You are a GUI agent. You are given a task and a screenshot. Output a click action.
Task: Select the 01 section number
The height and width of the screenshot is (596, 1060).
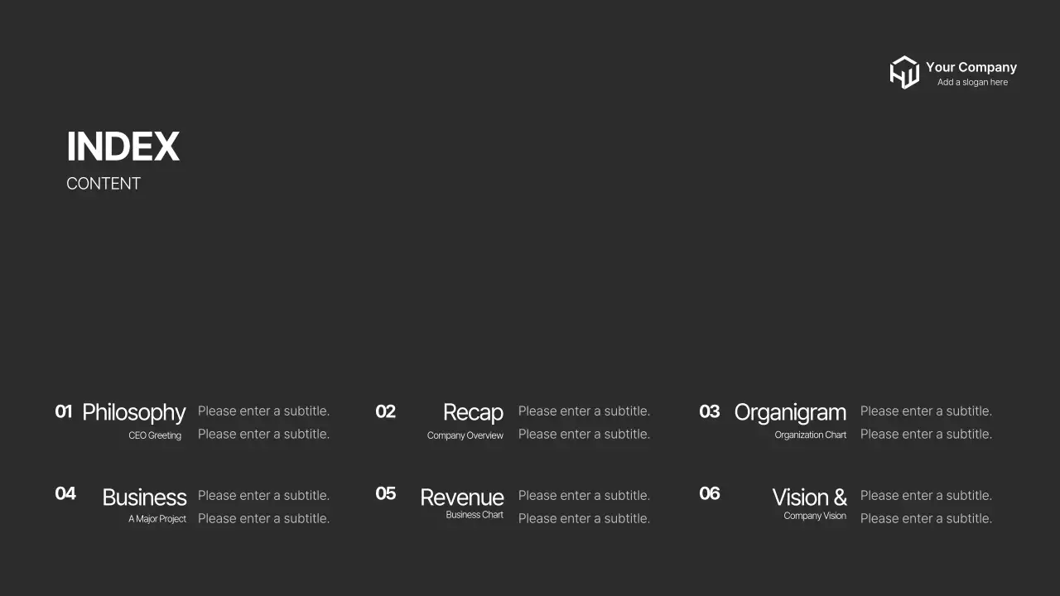click(64, 411)
